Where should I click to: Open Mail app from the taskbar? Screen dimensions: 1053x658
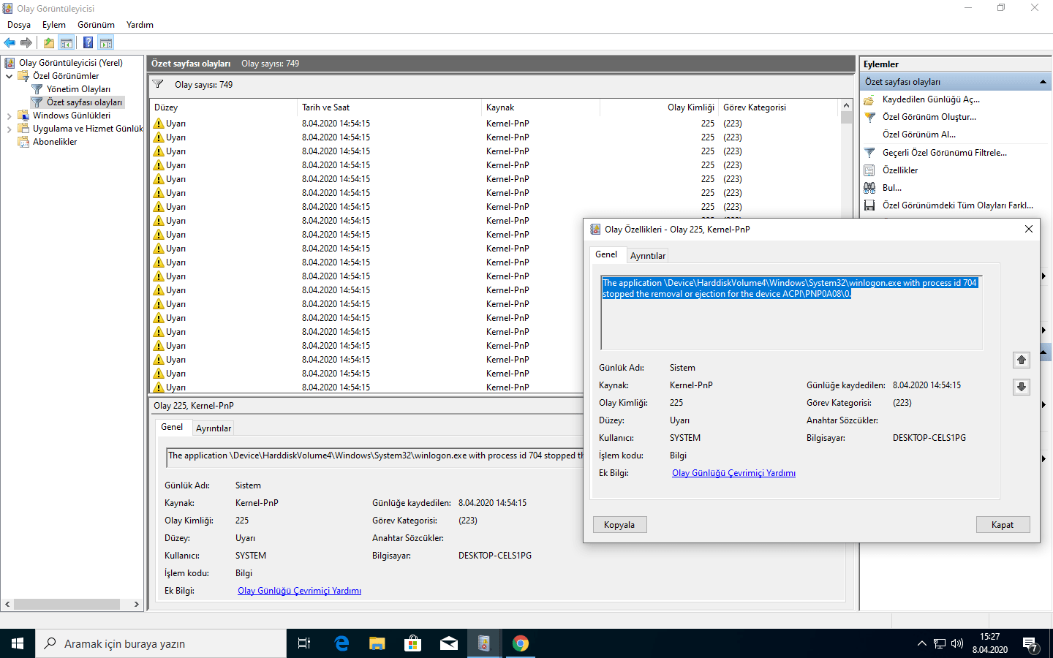click(x=448, y=643)
